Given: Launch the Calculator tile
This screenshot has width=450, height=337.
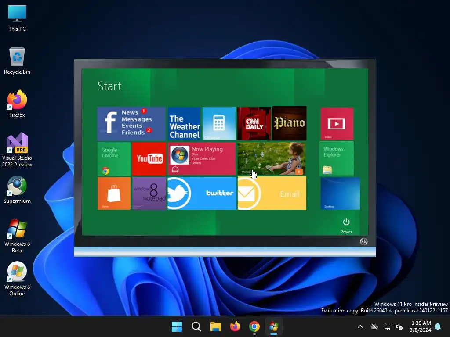Looking at the screenshot, I should click(x=219, y=123).
